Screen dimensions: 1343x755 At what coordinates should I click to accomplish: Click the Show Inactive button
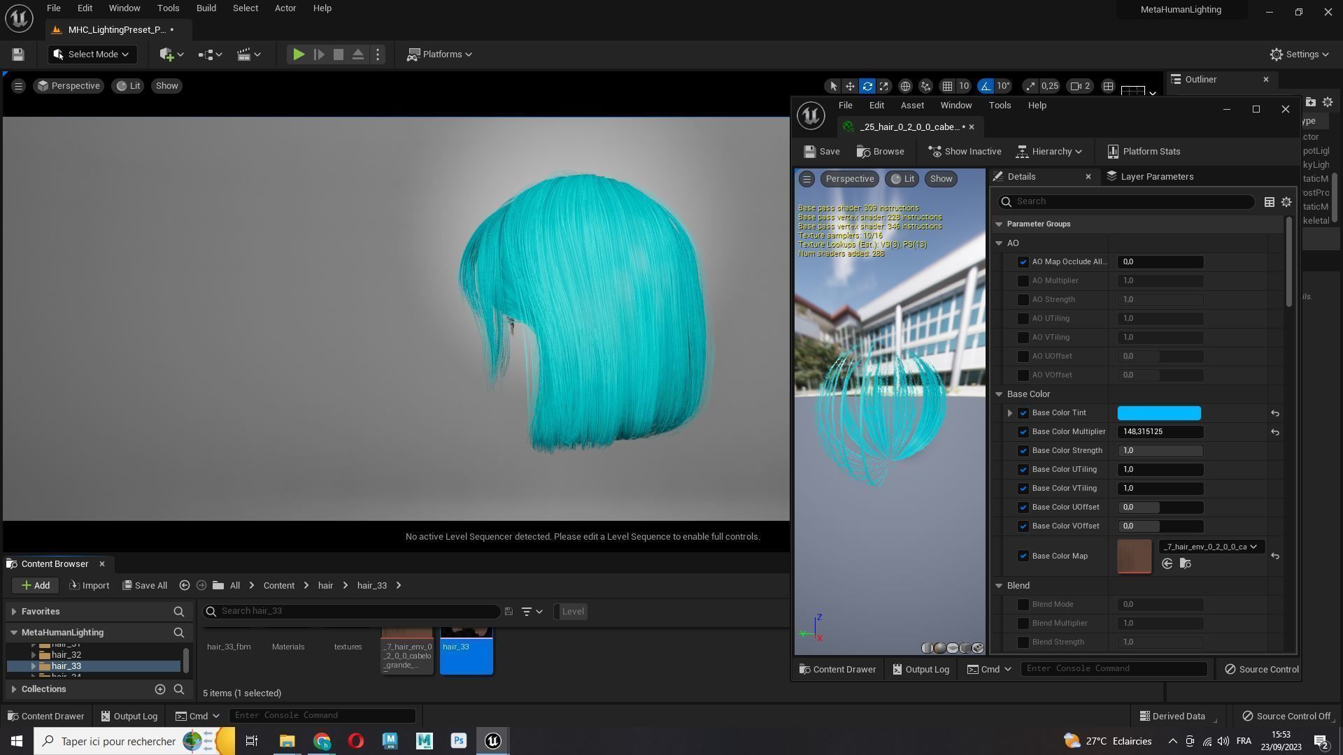pyautogui.click(x=965, y=152)
